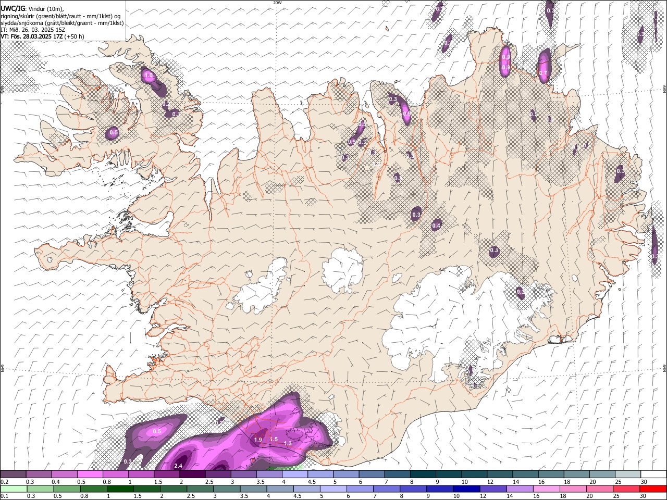Click the pale grey 25–30 legend swatch
Image resolution: width=667 pixels, height=500 pixels.
click(x=628, y=474)
